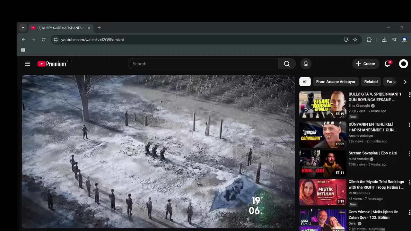Click the Create button
411x231 pixels.
click(365, 64)
